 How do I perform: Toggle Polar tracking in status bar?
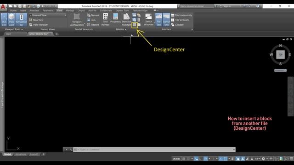tap(205, 159)
